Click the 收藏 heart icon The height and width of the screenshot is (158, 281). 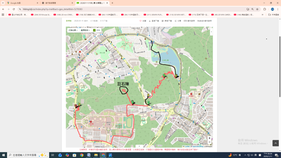point(140,21)
